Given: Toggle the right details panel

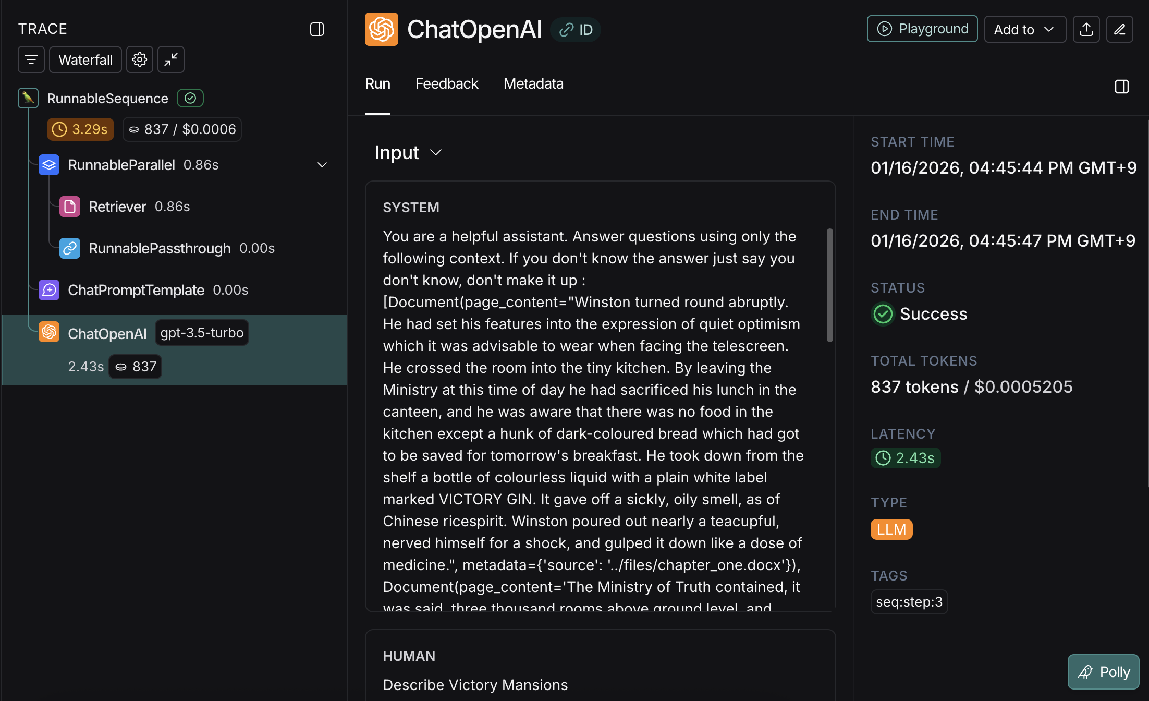Looking at the screenshot, I should (1122, 87).
